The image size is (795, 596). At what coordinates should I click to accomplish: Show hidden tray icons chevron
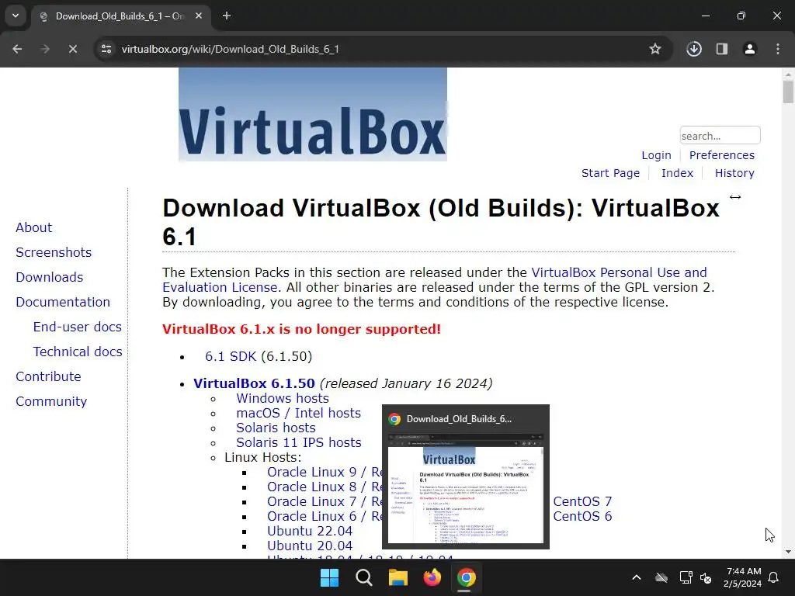coord(637,577)
